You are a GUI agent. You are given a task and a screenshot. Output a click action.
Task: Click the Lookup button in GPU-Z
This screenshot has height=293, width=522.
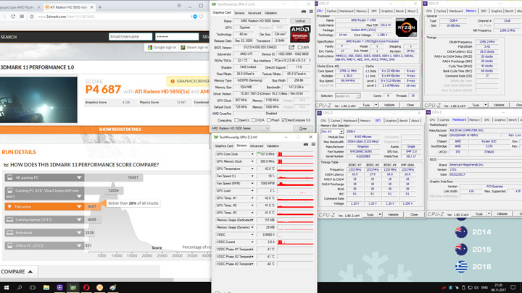tap(300, 20)
